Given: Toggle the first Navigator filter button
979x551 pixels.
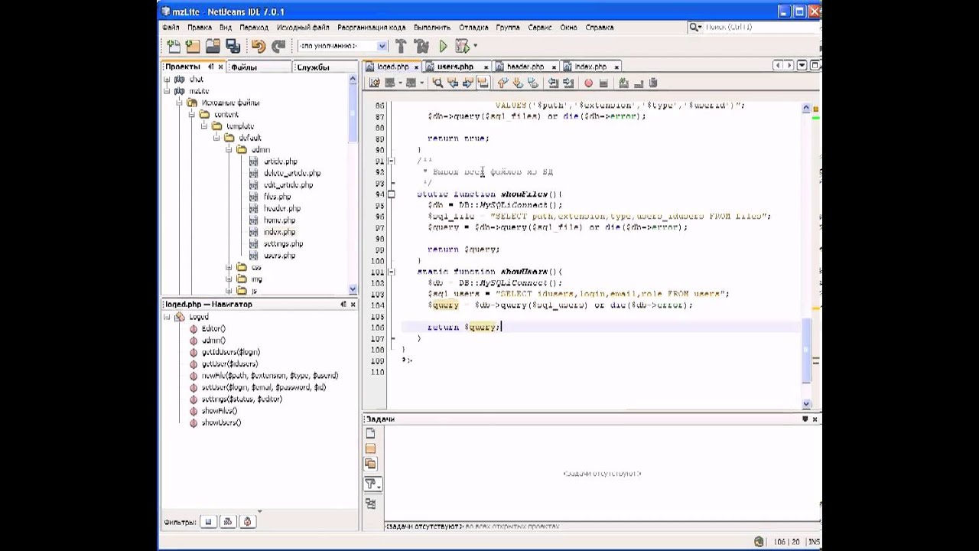Looking at the screenshot, I should tap(208, 522).
